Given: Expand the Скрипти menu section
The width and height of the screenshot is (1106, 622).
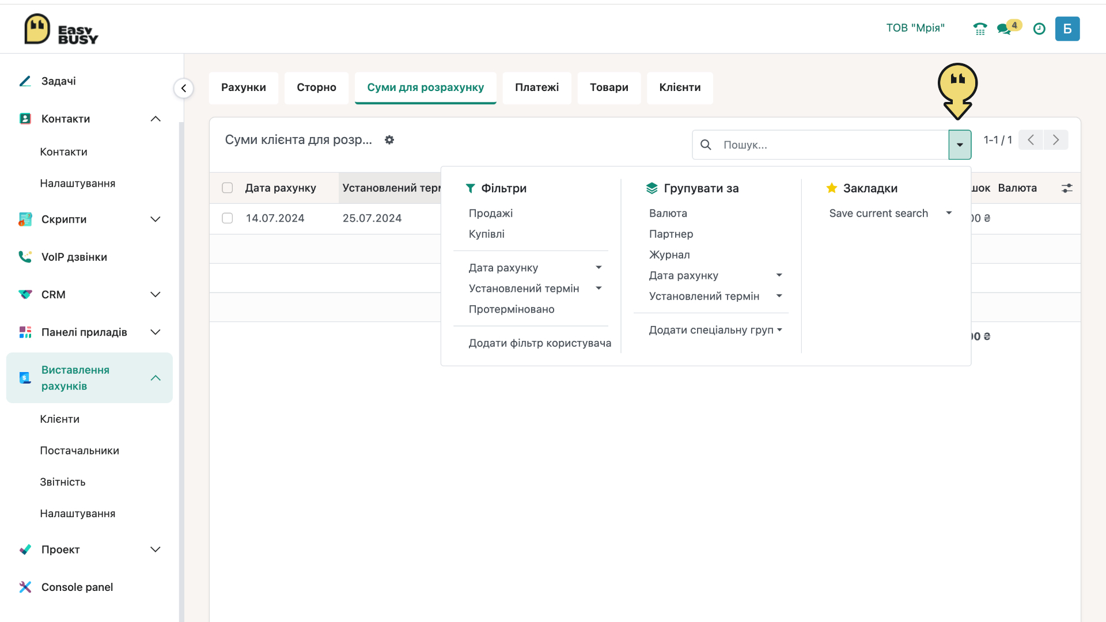Looking at the screenshot, I should click(156, 219).
